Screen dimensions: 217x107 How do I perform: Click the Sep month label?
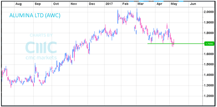tap(38, 4)
